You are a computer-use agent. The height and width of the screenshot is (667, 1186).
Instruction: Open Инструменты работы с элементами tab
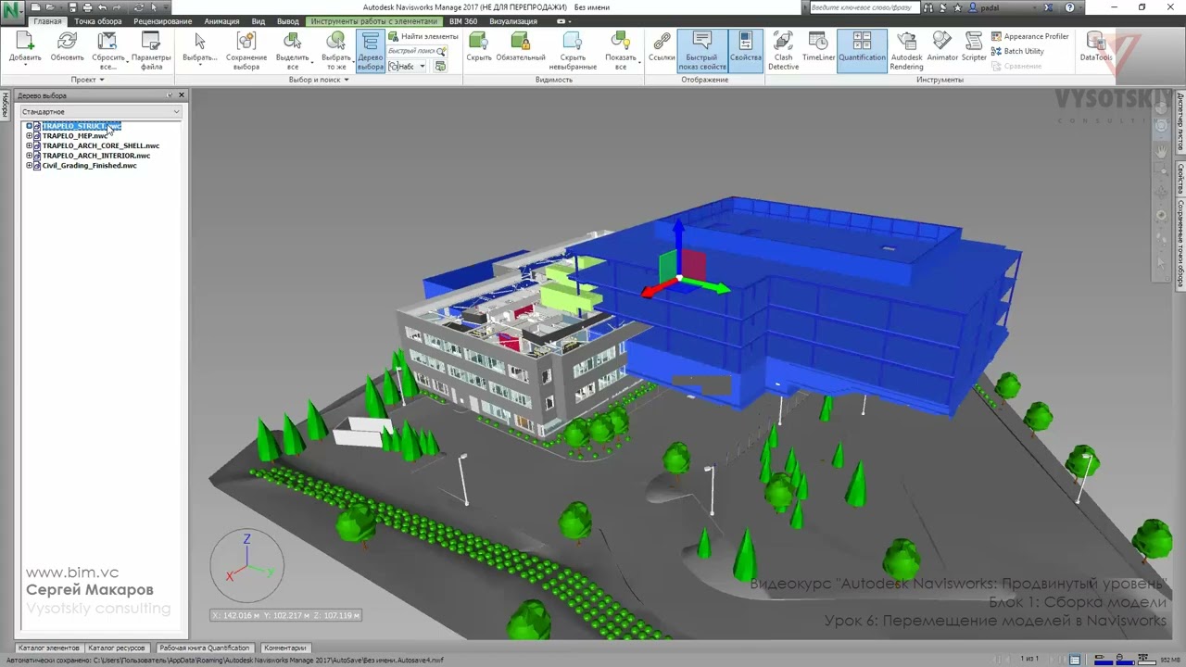[x=373, y=21]
